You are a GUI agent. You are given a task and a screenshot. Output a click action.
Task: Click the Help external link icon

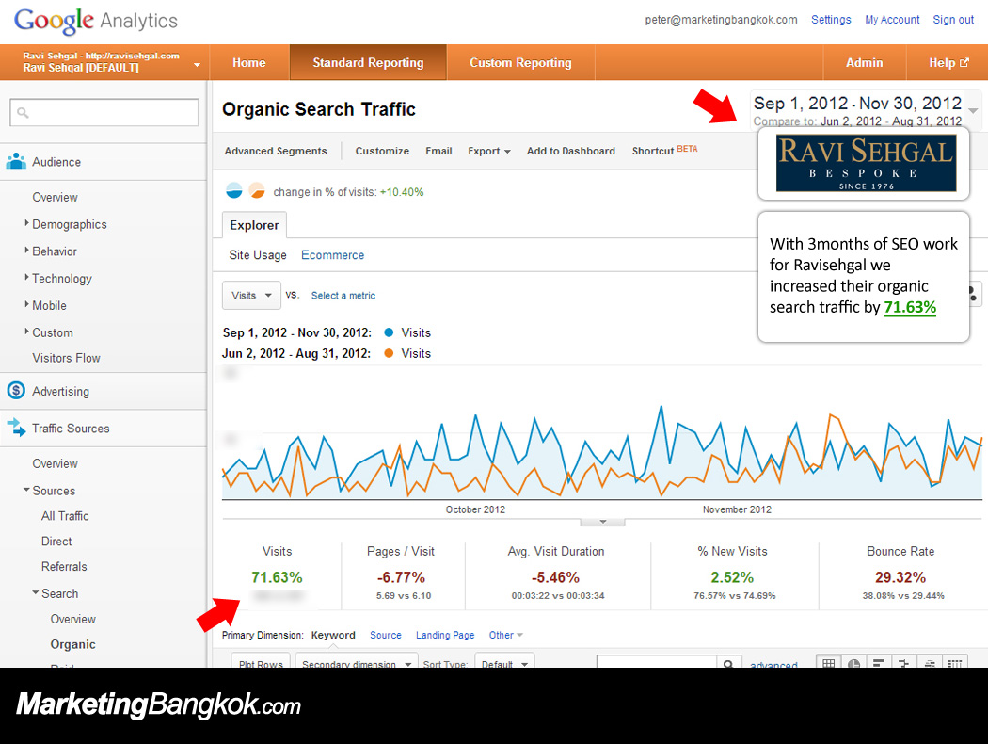[x=964, y=62]
